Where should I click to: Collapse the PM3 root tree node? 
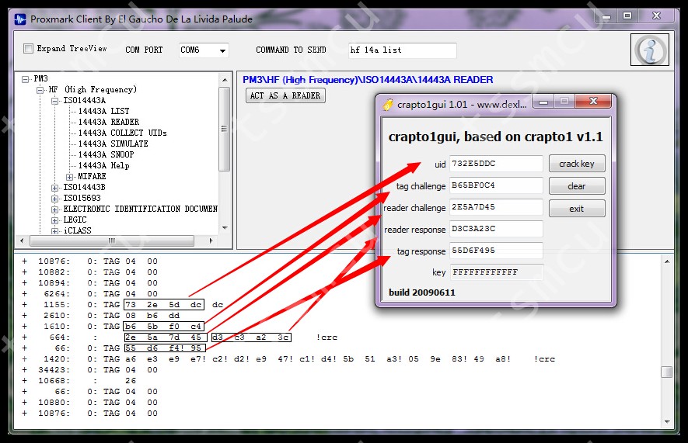click(26, 79)
